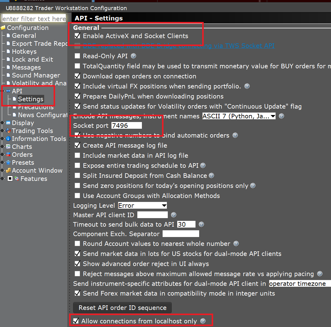Click the Configuration folder icon
Viewport: 331px width, 327px height.
tap(3, 28)
